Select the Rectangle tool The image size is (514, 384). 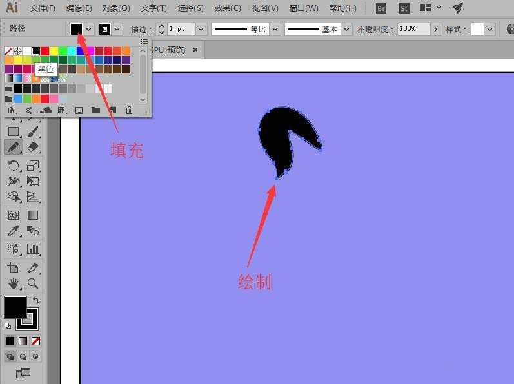click(13, 131)
